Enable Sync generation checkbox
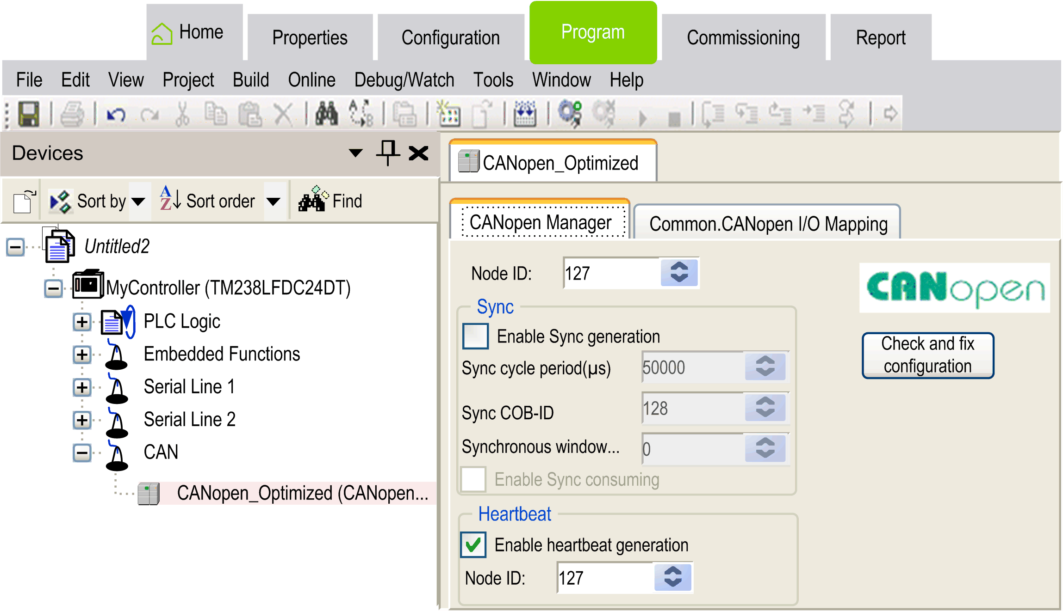The width and height of the screenshot is (1063, 611). 475,336
